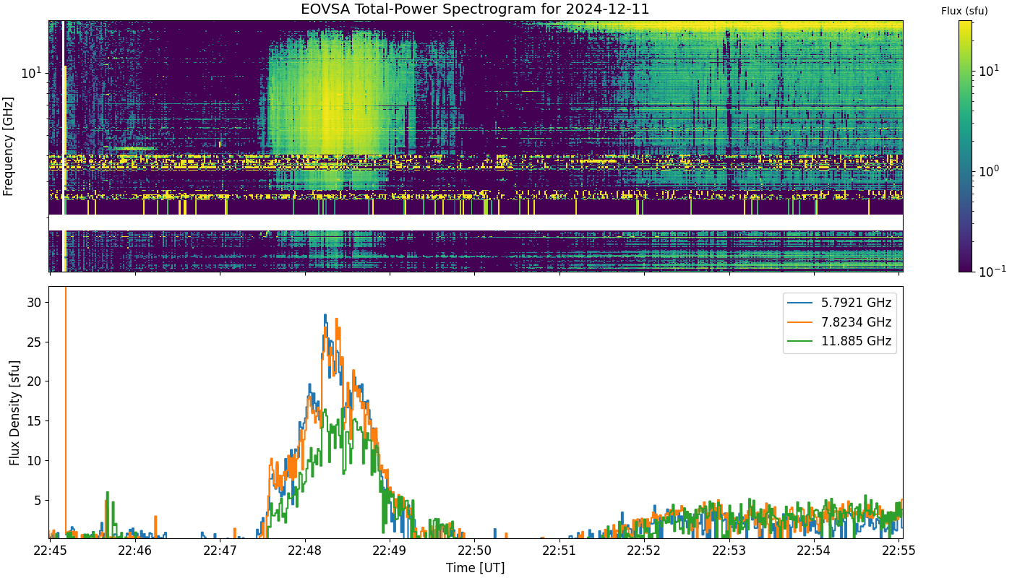Click the 10⁰ colorbar tick label
The height and width of the screenshot is (578, 1012).
click(988, 171)
